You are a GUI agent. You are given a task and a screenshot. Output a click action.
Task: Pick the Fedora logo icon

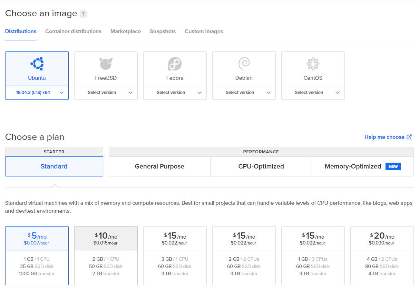tap(175, 64)
